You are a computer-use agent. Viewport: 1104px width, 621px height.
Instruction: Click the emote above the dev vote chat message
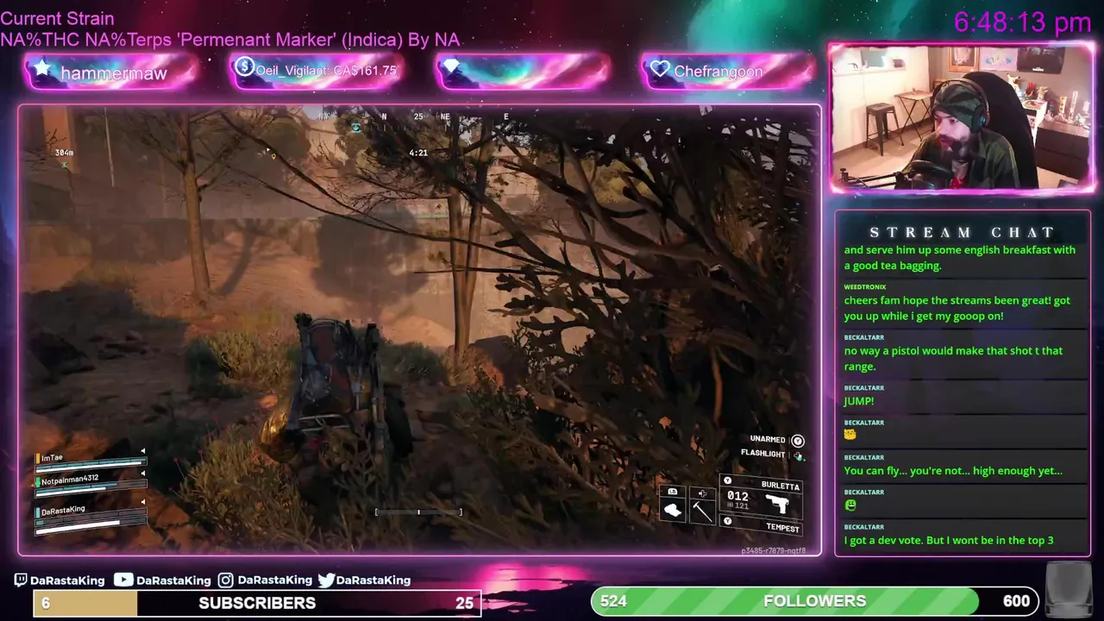[850, 505]
